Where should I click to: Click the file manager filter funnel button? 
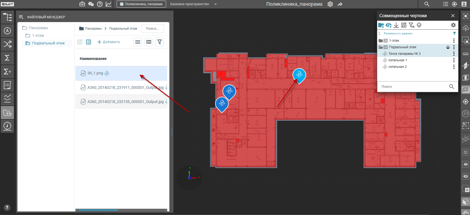click(160, 42)
